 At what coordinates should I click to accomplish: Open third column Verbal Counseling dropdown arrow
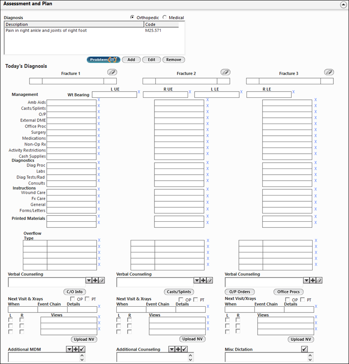(306, 281)
